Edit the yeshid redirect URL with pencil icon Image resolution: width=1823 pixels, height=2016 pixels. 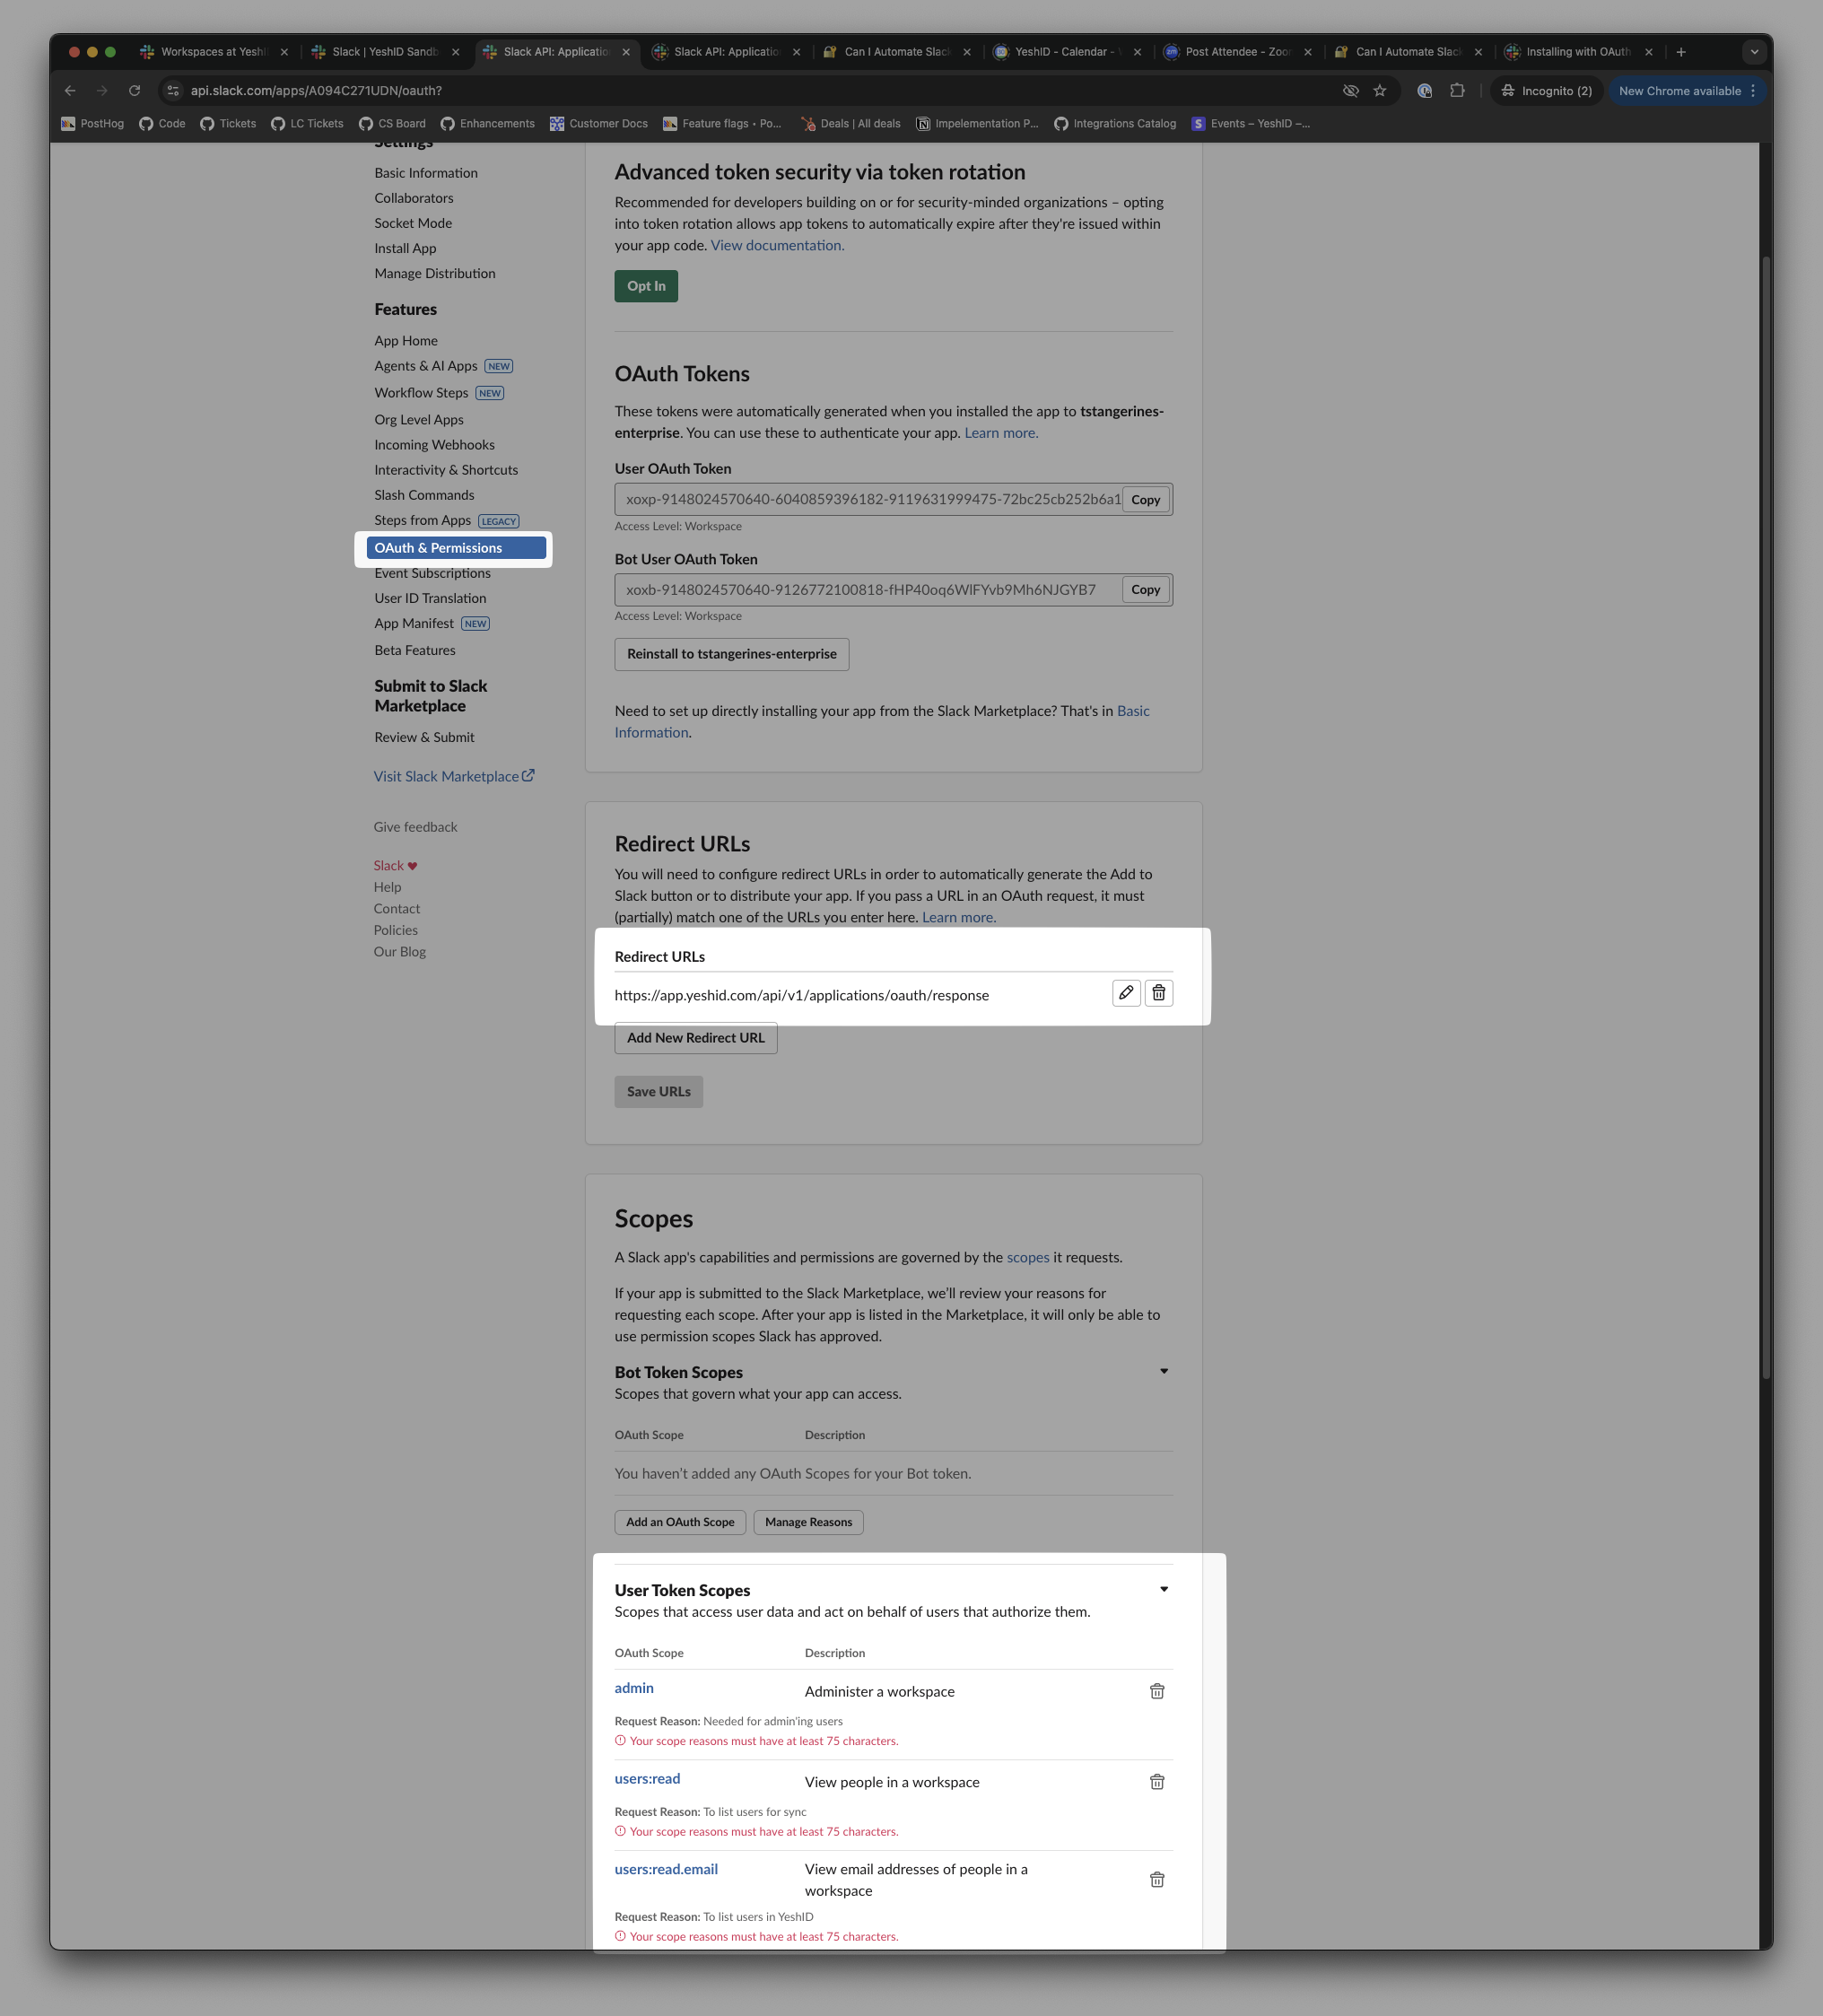(1126, 993)
